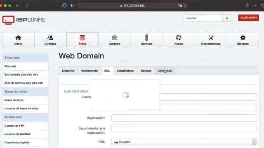Switch to the Opciones tab
The height and width of the screenshot is (148, 264).
pyautogui.click(x=165, y=71)
